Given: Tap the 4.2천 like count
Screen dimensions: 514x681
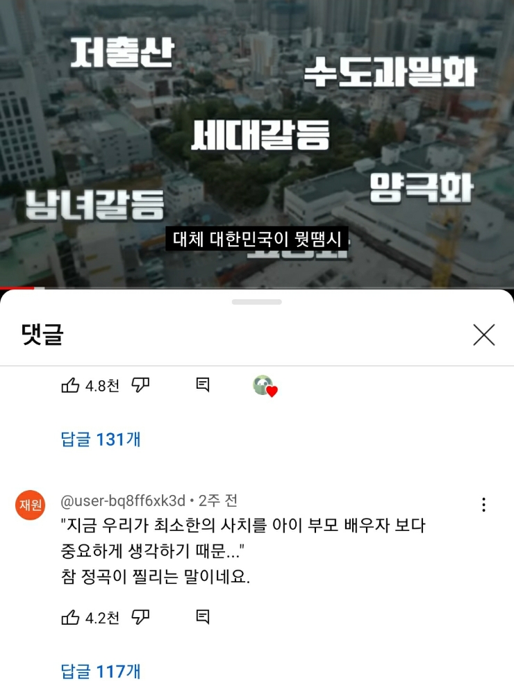Looking at the screenshot, I should coord(102,618).
